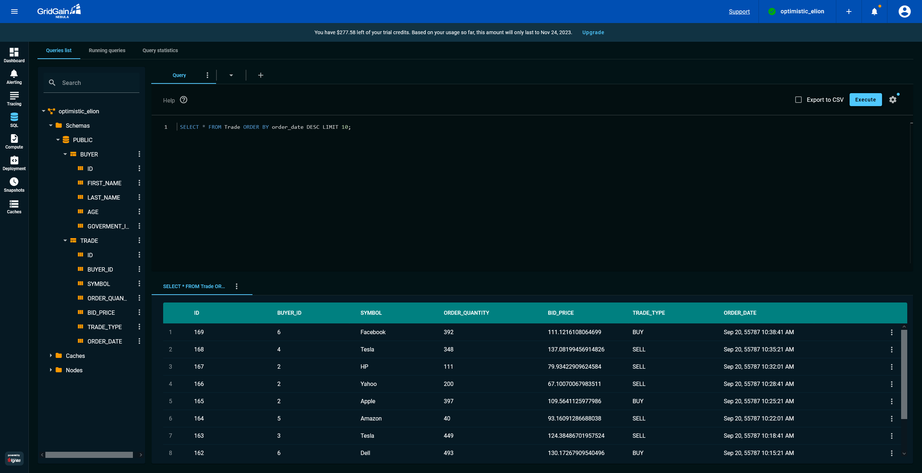922x473 pixels.
Task: Open the Help question mark icon
Action: coord(184,100)
